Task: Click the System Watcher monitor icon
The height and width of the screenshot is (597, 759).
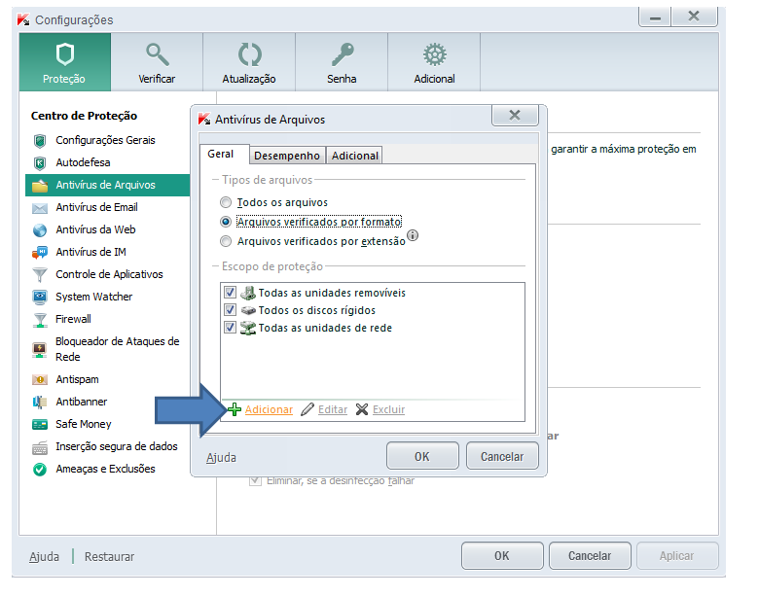Action: [x=40, y=298]
